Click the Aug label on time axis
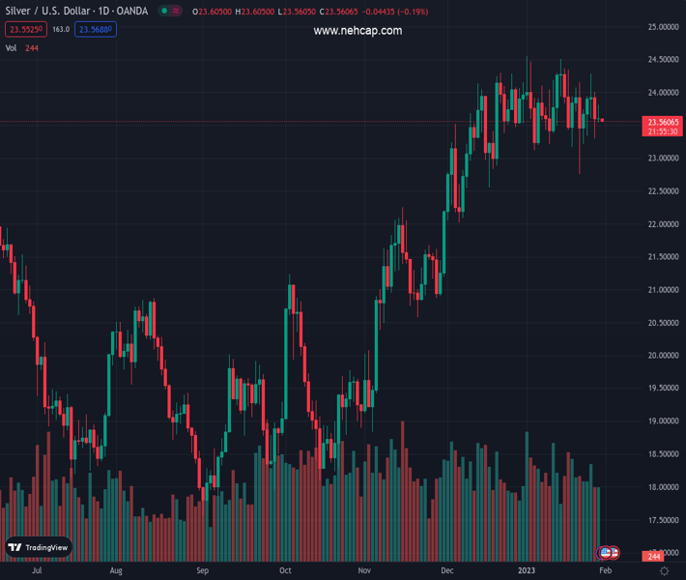The height and width of the screenshot is (580, 686). coord(117,571)
